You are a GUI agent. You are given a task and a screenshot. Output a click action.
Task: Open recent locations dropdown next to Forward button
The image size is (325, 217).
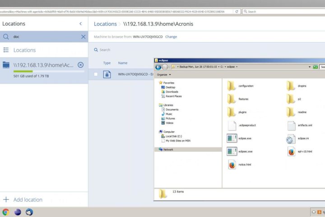(169, 67)
